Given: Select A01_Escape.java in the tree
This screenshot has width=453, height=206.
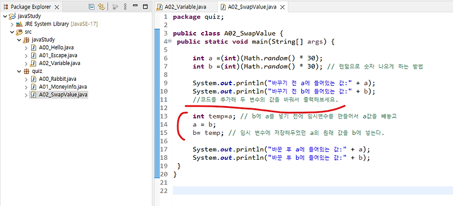Looking at the screenshot, I should pos(58,55).
